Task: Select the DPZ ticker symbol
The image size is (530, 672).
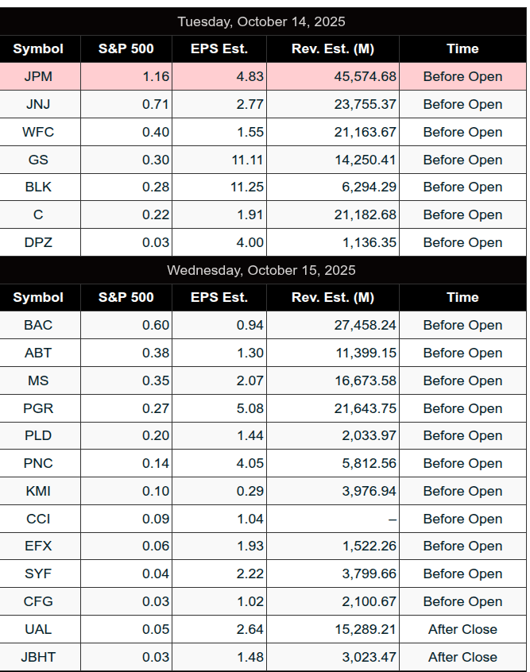Action: coord(38,242)
